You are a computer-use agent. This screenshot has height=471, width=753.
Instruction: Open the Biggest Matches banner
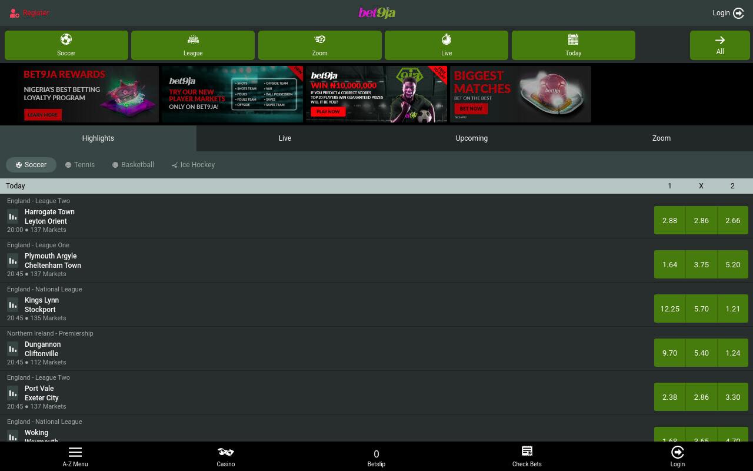(x=521, y=94)
